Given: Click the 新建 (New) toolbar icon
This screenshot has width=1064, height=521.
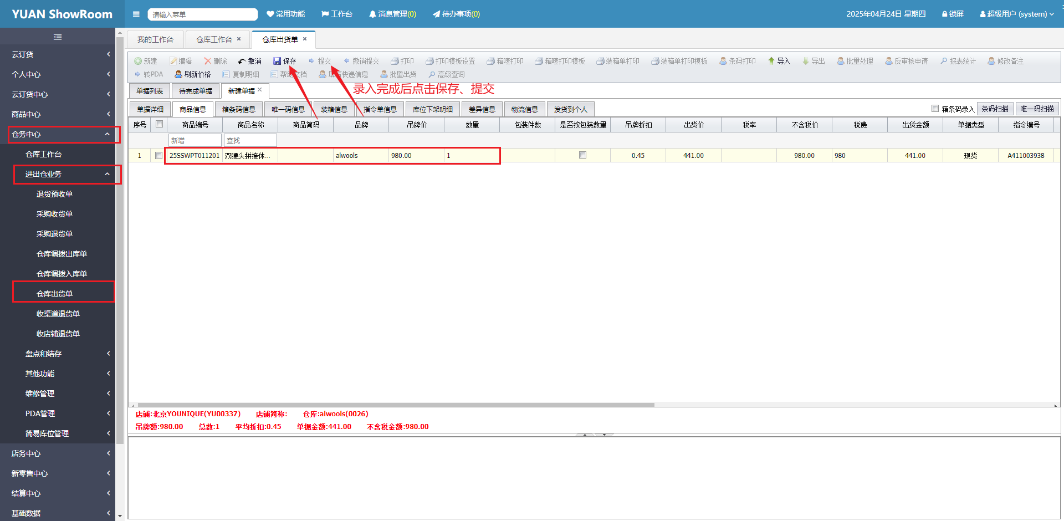Looking at the screenshot, I should coord(138,61).
